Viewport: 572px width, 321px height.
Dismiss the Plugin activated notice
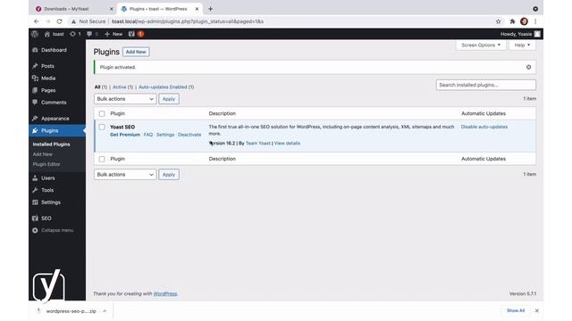[528, 67]
